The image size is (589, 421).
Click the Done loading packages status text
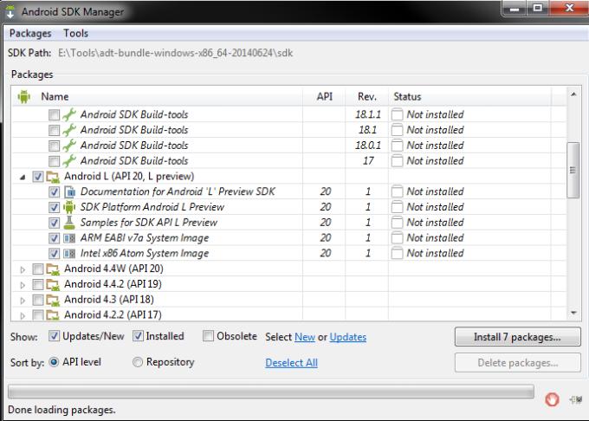(x=61, y=410)
